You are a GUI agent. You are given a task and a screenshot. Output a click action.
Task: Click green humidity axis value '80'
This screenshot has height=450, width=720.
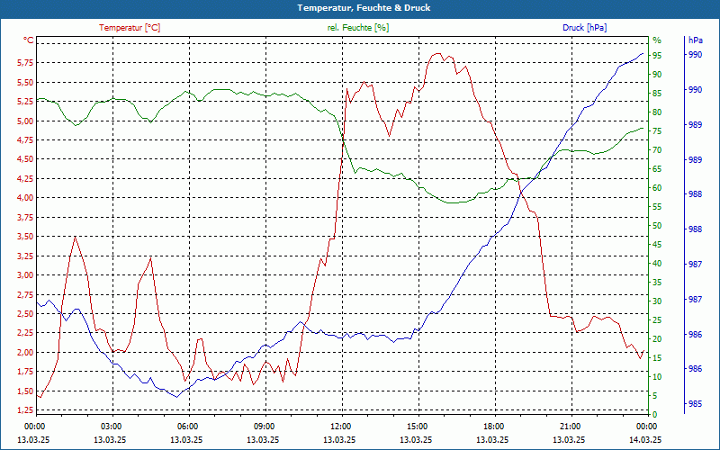657,112
